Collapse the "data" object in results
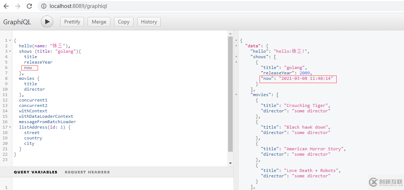Screen dimensions: 404x190 pyautogui.click(x=236, y=46)
